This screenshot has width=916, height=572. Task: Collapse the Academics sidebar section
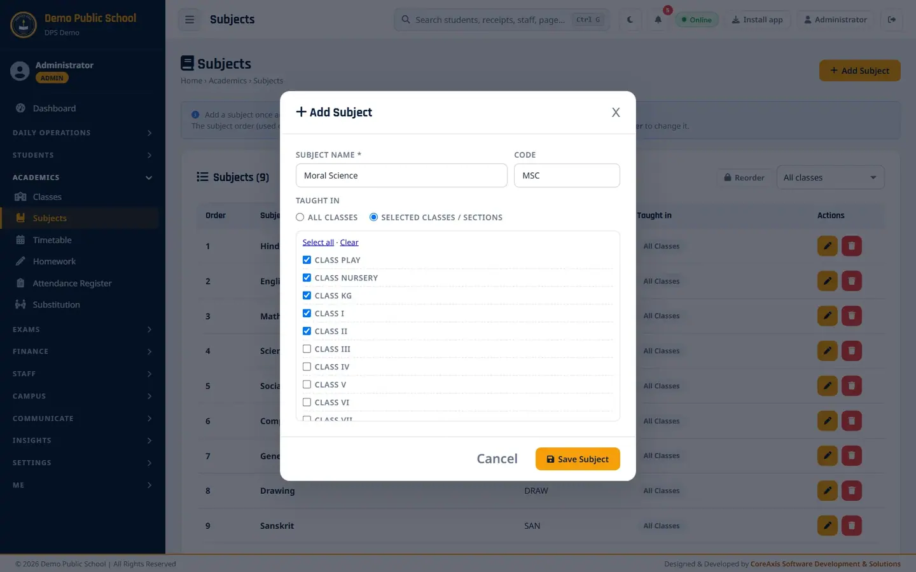click(x=83, y=177)
